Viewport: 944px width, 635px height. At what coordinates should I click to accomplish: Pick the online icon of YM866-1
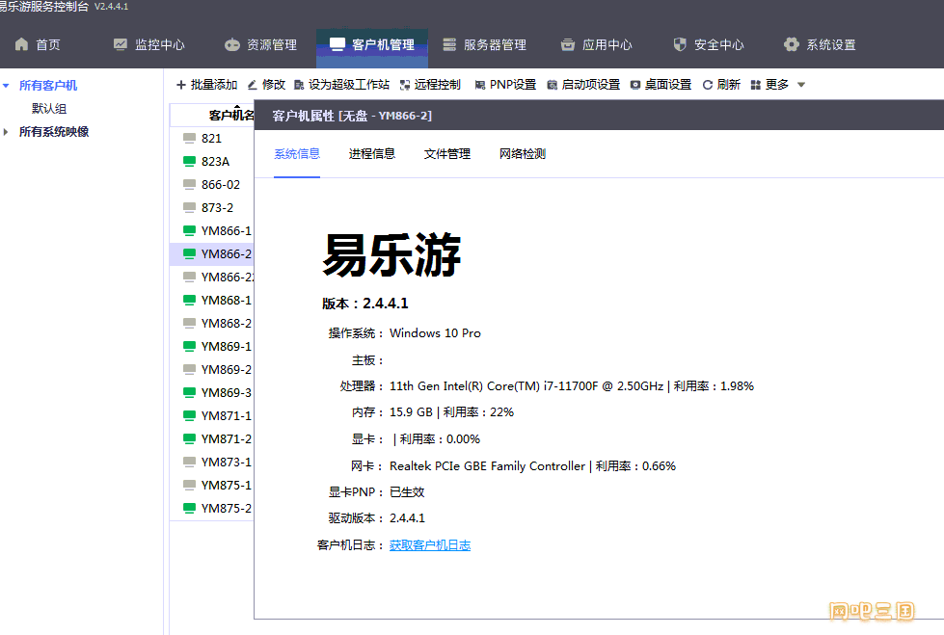click(x=189, y=230)
